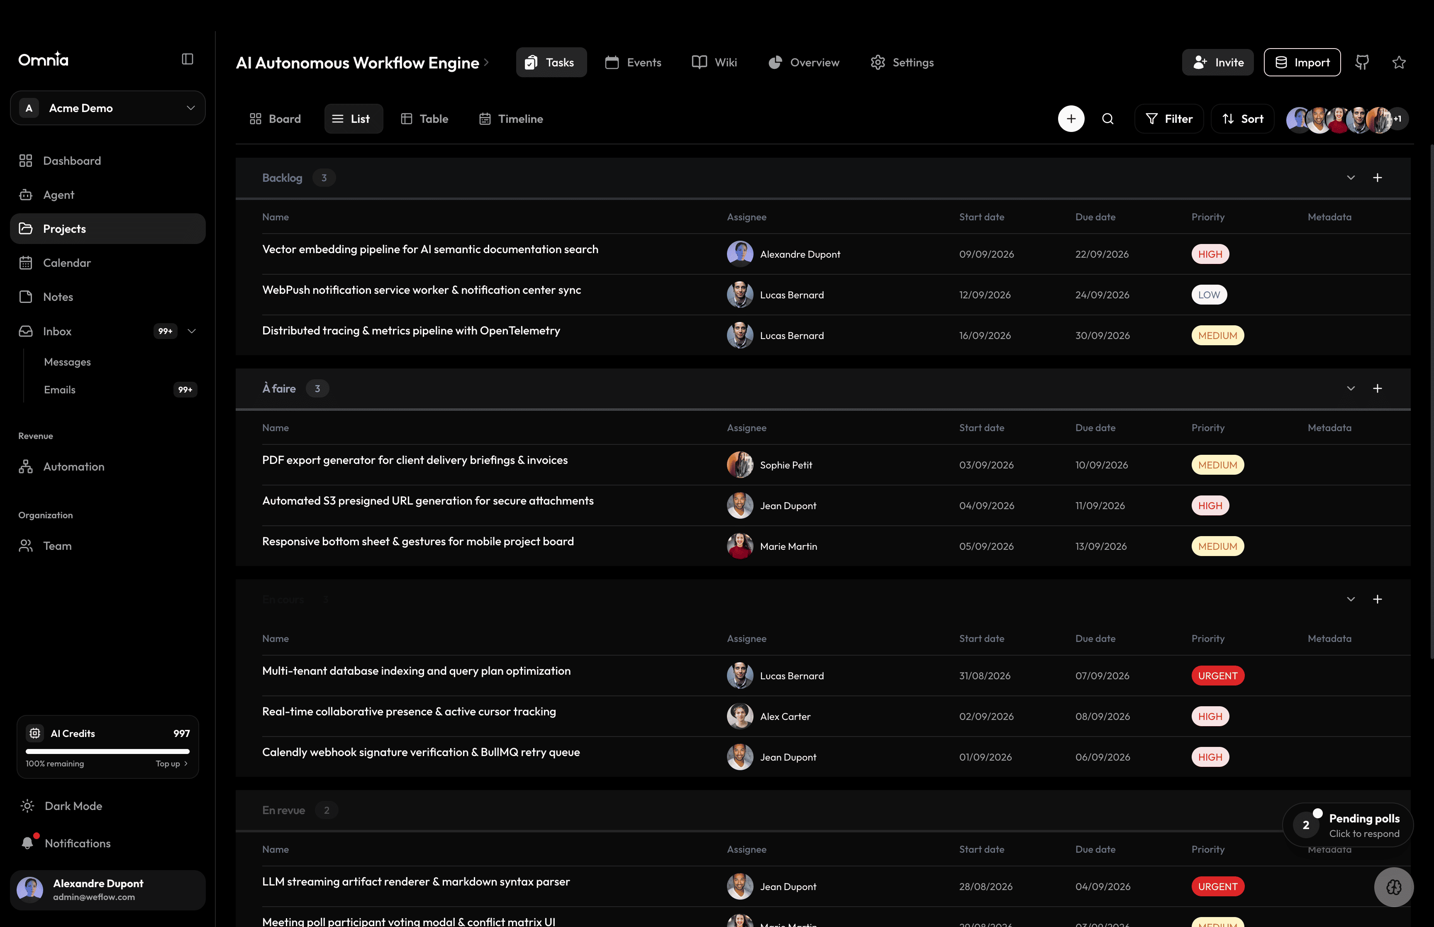Click the Invite button
The width and height of the screenshot is (1434, 927).
tap(1217, 62)
